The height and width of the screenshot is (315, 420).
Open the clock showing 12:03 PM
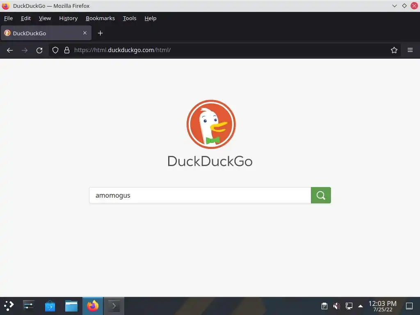point(383,306)
